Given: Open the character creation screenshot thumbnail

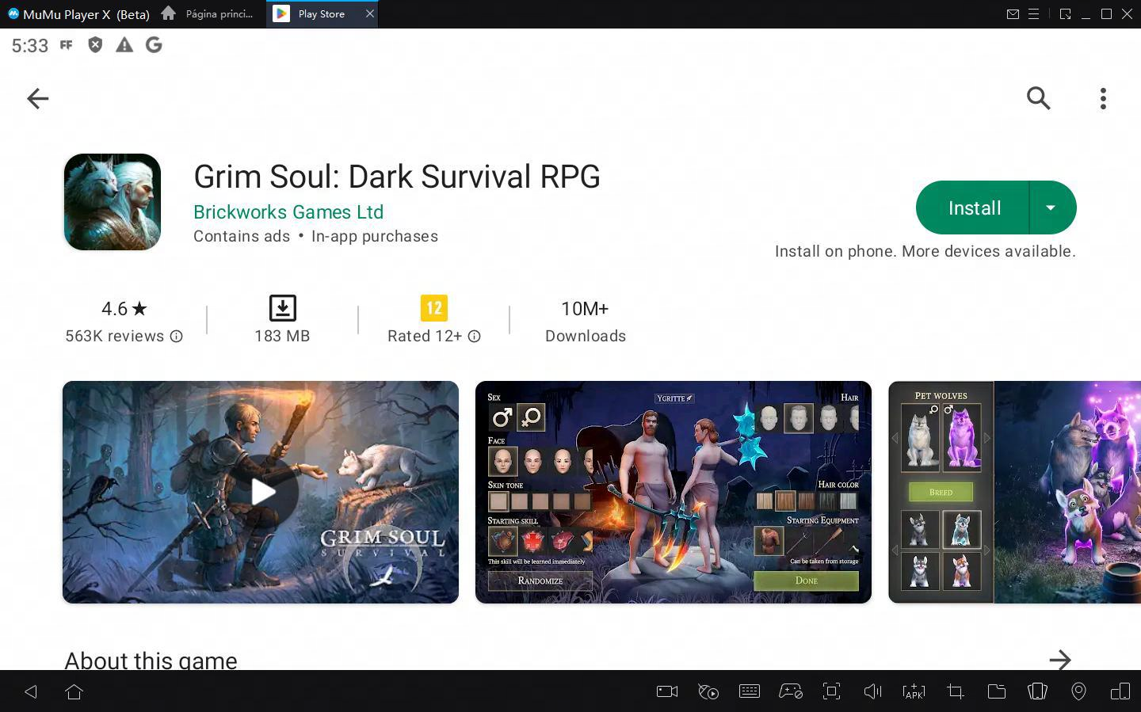Looking at the screenshot, I should click(673, 492).
